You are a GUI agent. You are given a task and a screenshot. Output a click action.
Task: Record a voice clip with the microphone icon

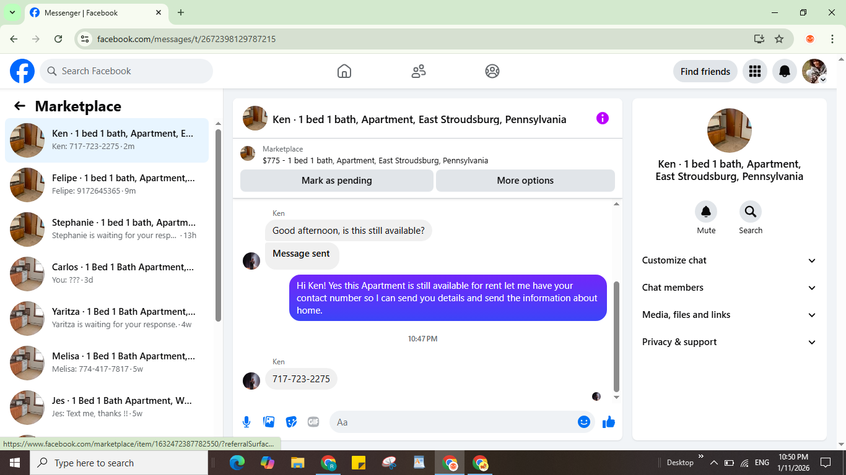[246, 422]
